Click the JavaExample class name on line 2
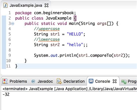Image resolution: width=137 pixels, height=110 pixels. tap(59, 18)
